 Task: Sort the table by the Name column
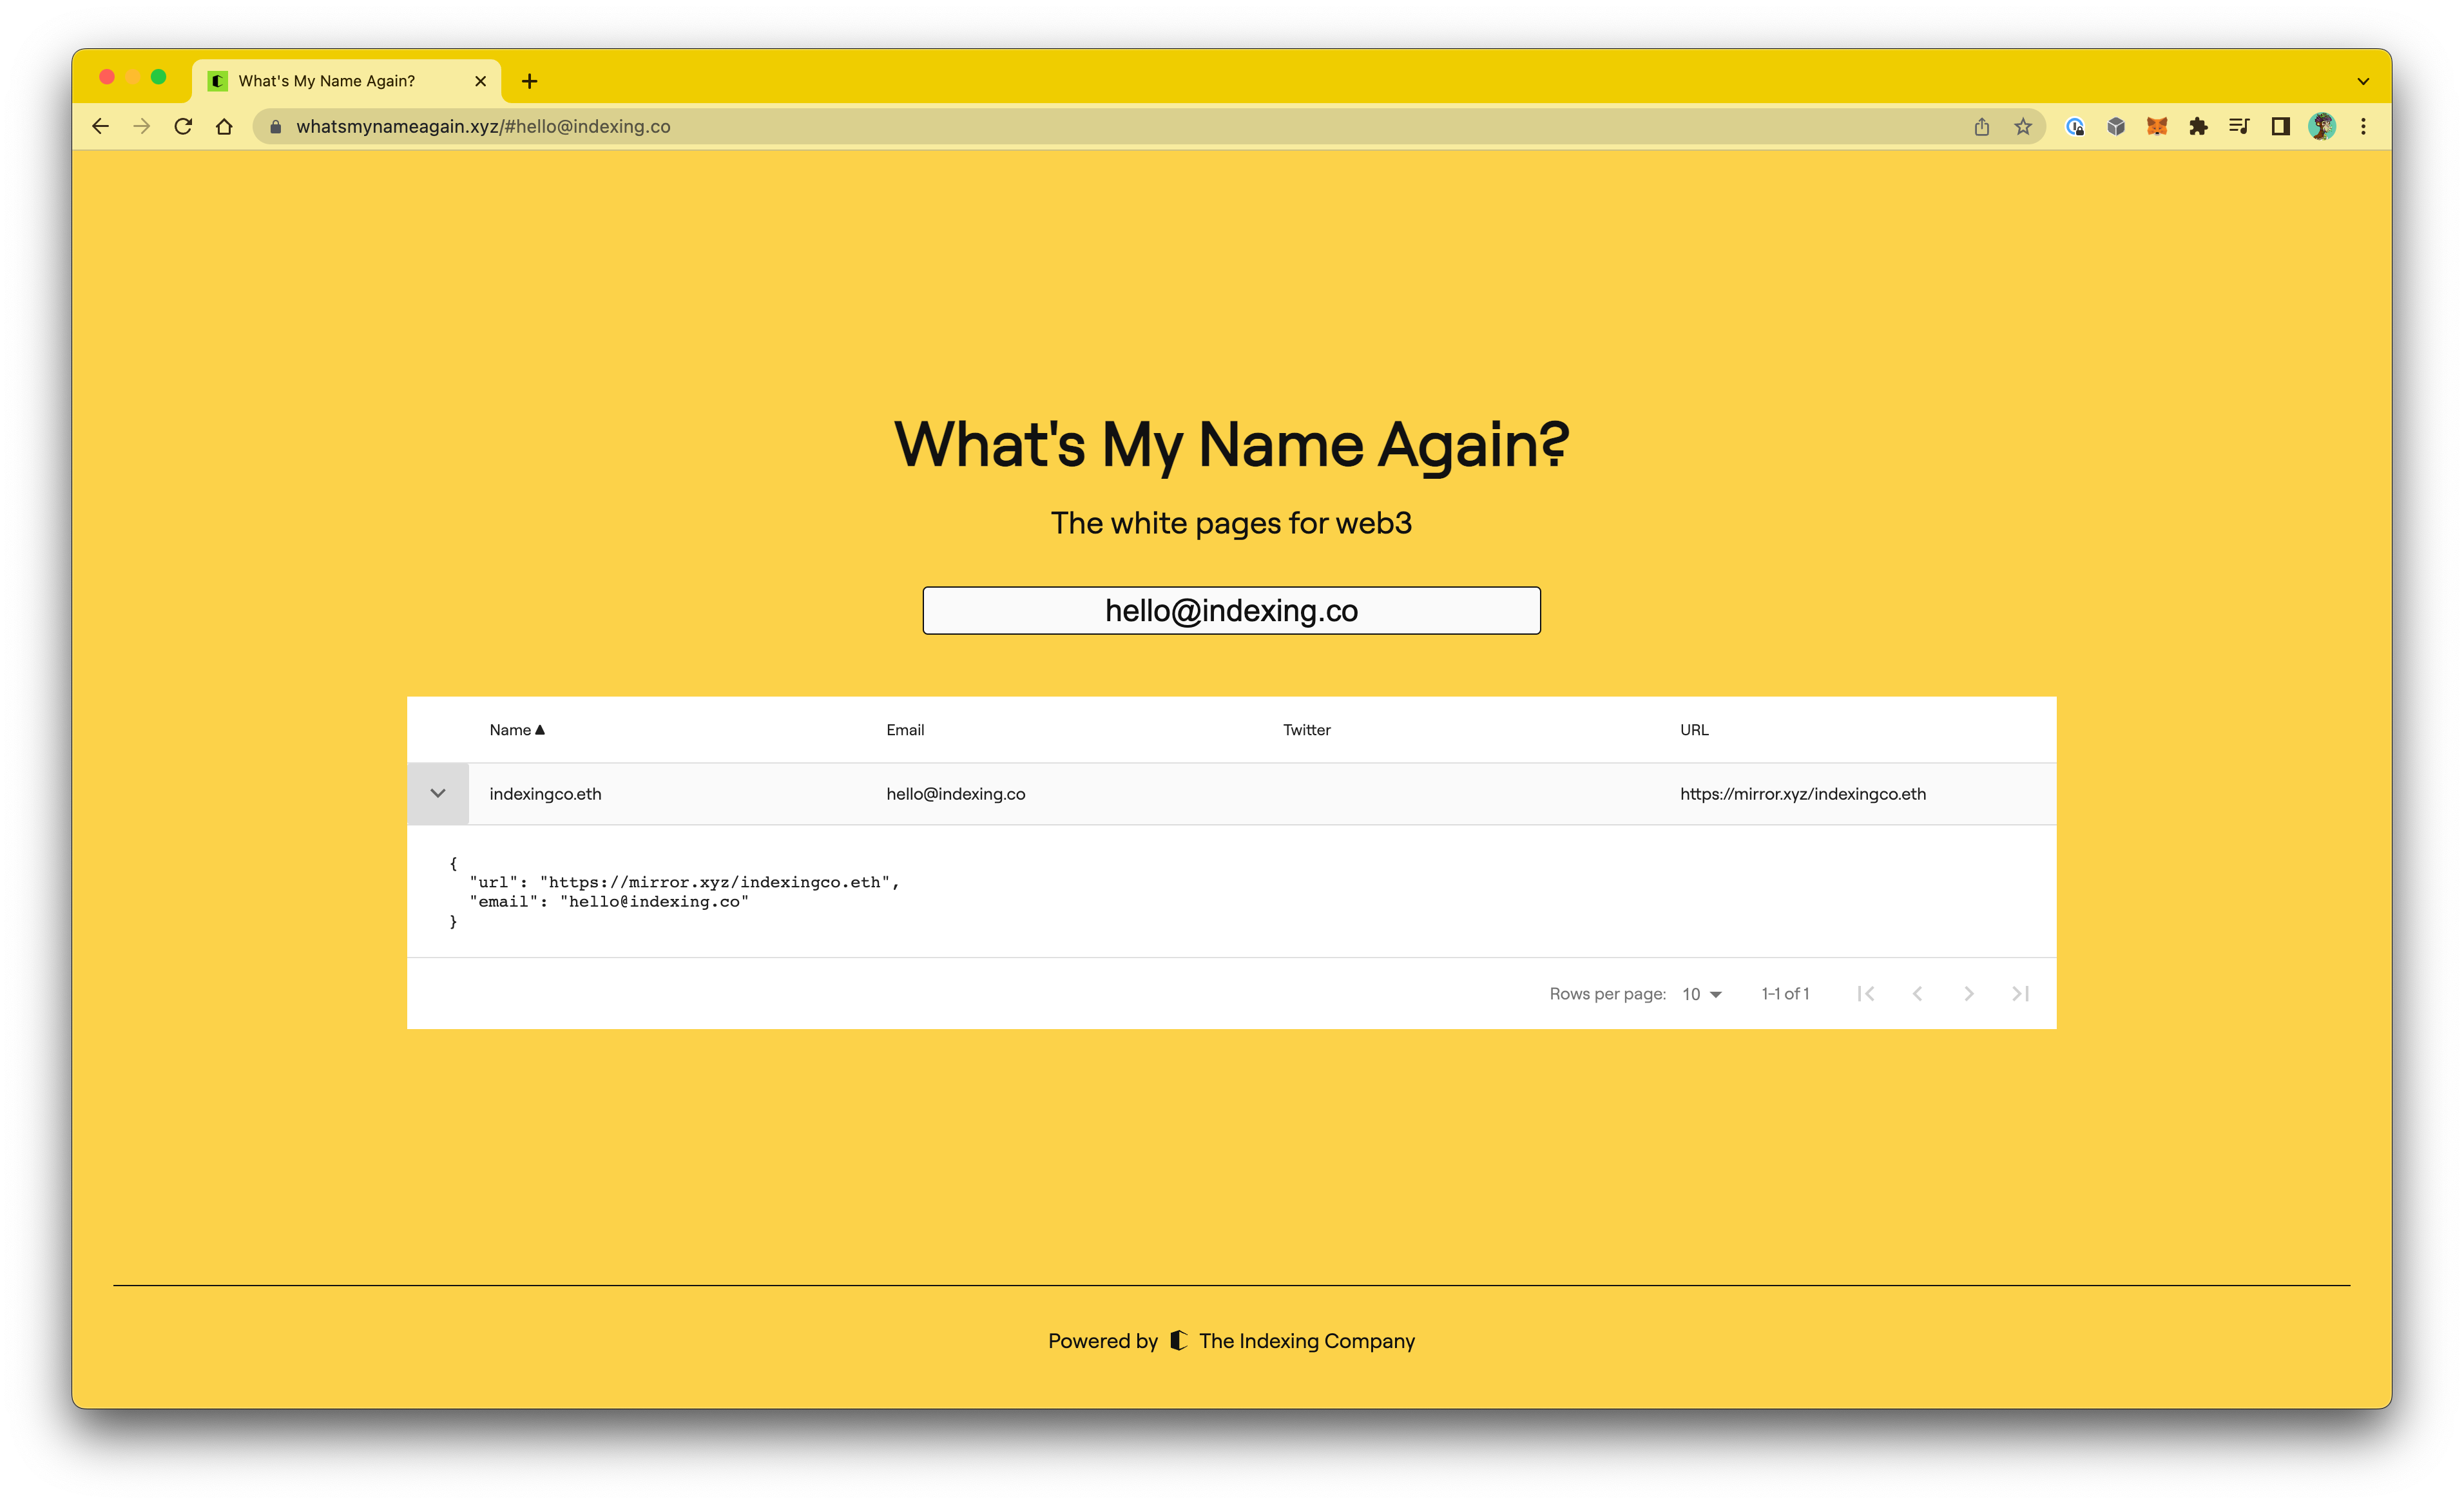coord(516,730)
